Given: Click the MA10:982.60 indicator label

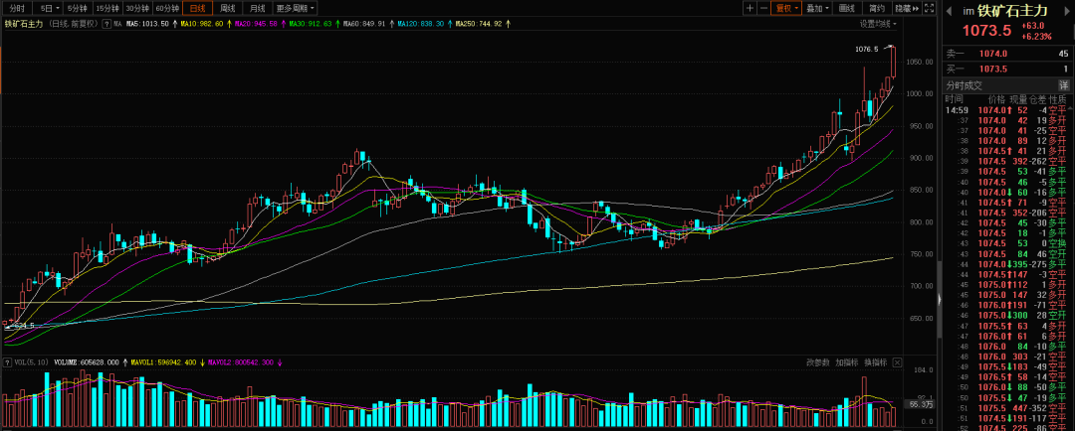Looking at the screenshot, I should [201, 24].
